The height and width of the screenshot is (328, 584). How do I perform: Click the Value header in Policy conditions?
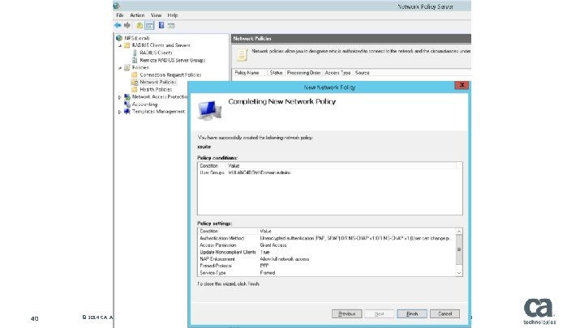(341, 166)
